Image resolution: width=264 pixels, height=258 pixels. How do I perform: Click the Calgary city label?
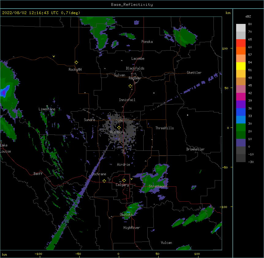pos(122,185)
